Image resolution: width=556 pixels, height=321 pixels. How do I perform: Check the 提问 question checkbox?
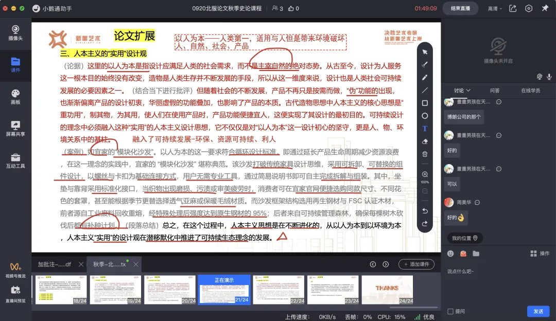coord(450,311)
